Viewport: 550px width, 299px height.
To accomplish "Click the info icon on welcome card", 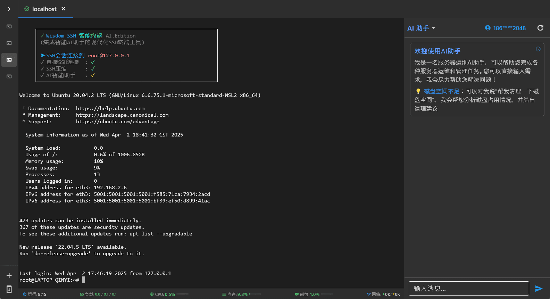I will coord(538,49).
